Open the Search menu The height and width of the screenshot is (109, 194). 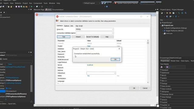(6, 3)
